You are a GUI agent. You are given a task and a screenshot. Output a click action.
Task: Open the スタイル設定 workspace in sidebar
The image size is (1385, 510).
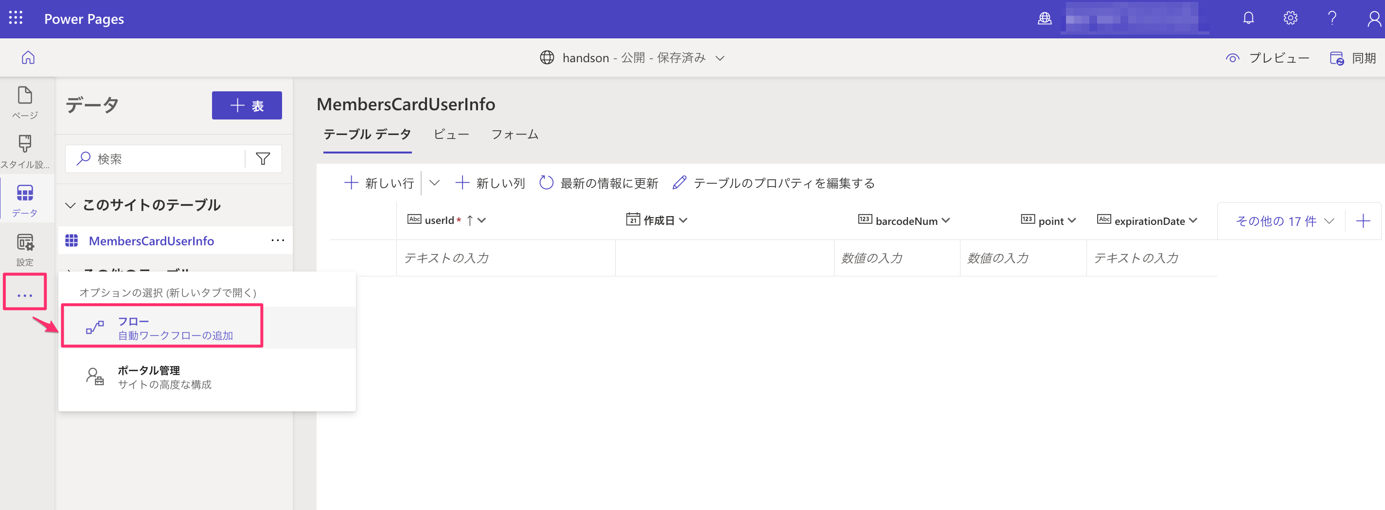(25, 152)
